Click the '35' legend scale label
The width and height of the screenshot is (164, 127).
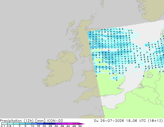tap(62, 126)
